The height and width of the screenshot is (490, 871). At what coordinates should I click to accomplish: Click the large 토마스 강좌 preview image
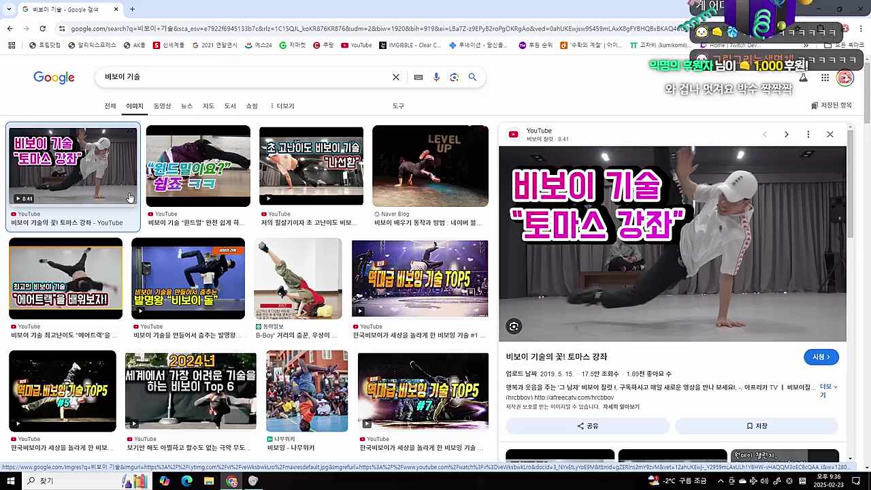click(672, 244)
